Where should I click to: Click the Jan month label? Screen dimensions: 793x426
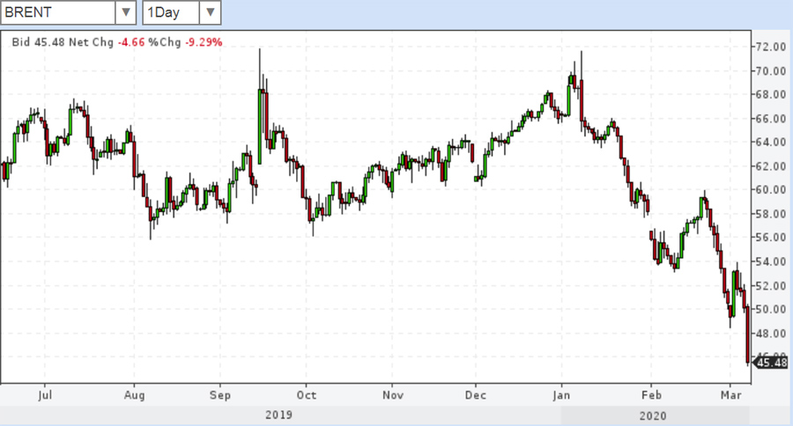(561, 394)
